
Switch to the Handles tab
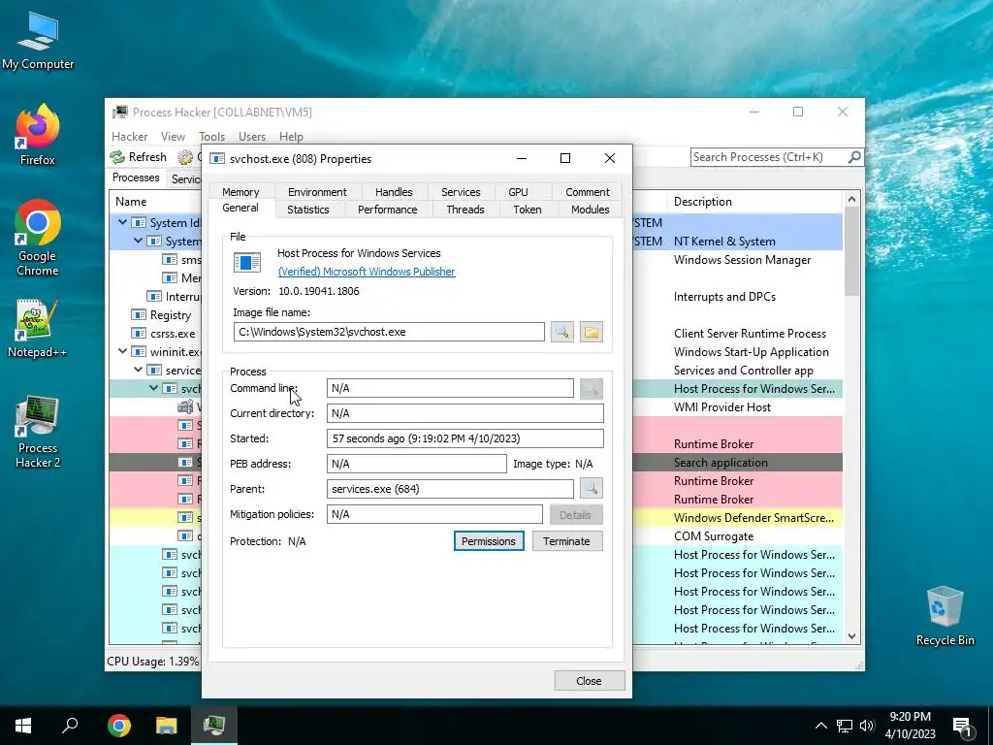394,192
